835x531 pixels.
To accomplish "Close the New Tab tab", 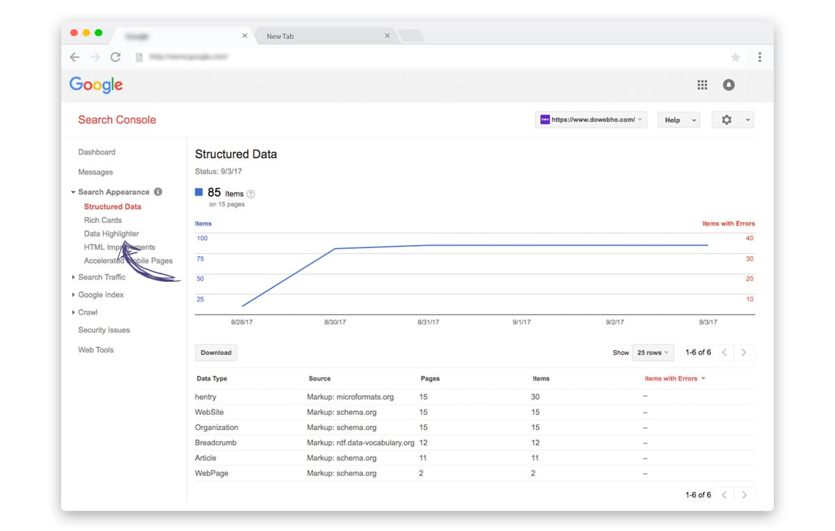I will pos(388,36).
